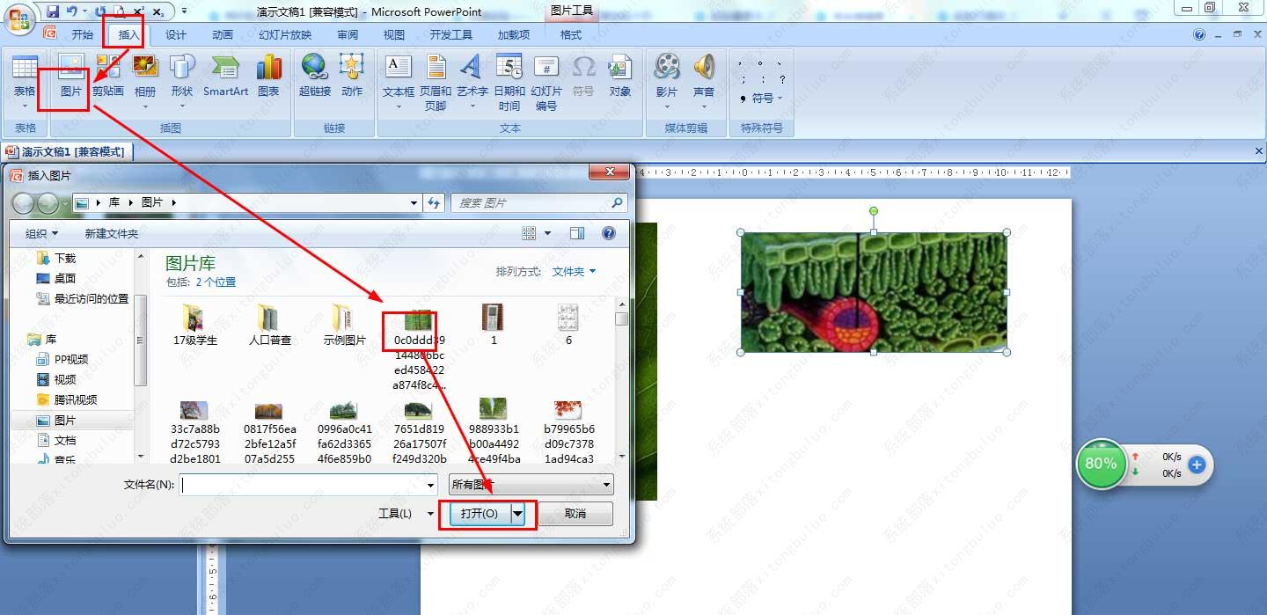Screen dimensions: 1267x615
Task: Open the 艺术字 WordArt menu
Action: 472,81
